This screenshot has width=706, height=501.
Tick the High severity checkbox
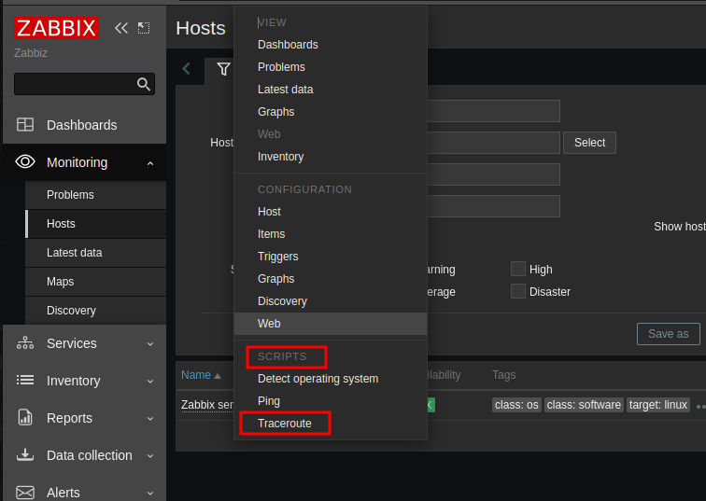tap(518, 269)
